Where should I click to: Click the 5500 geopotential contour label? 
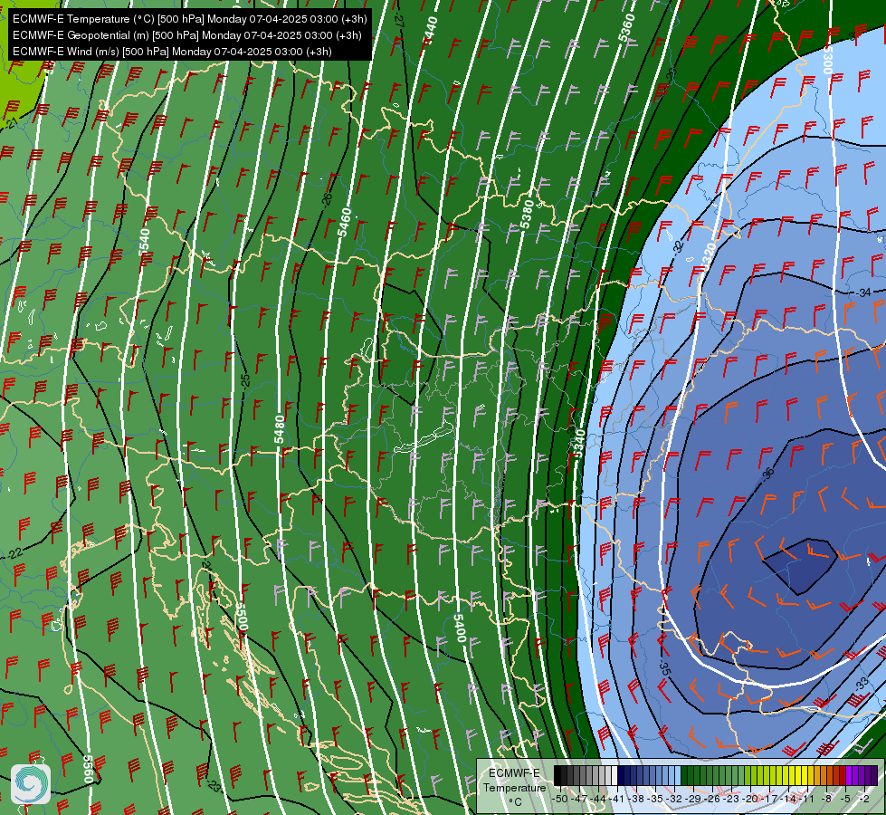[242, 616]
